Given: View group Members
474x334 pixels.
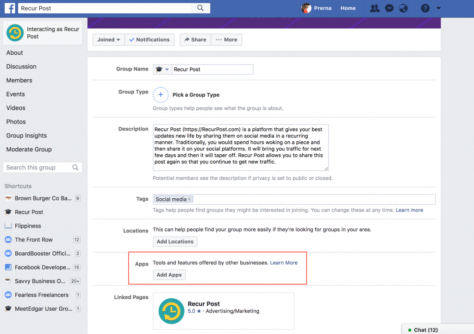Looking at the screenshot, I should (19, 80).
